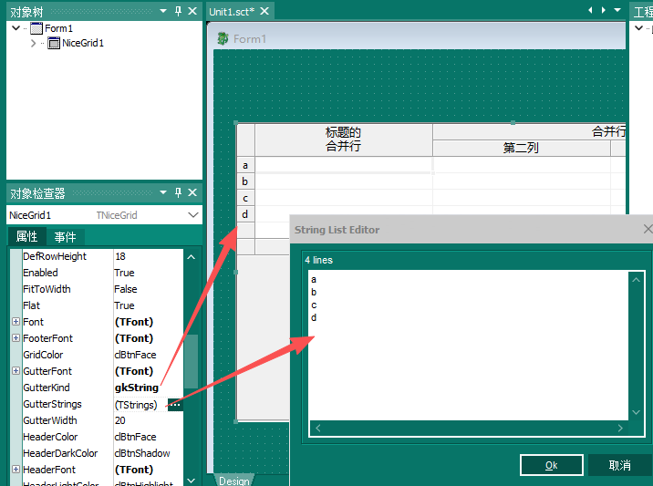This screenshot has height=486, width=653.
Task: Switch to the Unit1.sct* tab
Action: click(x=232, y=12)
